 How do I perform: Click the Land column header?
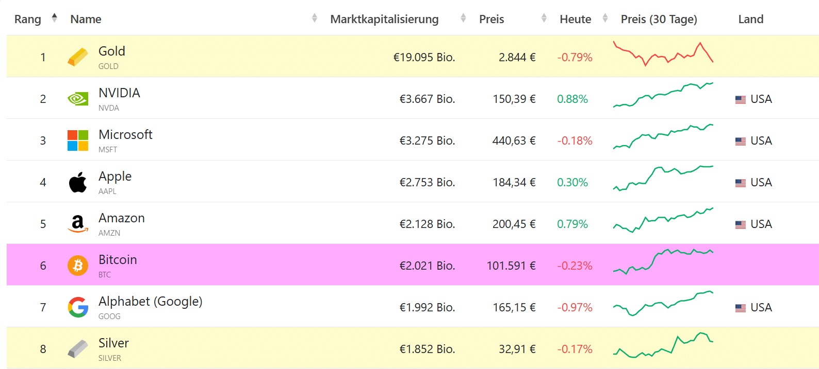click(750, 19)
